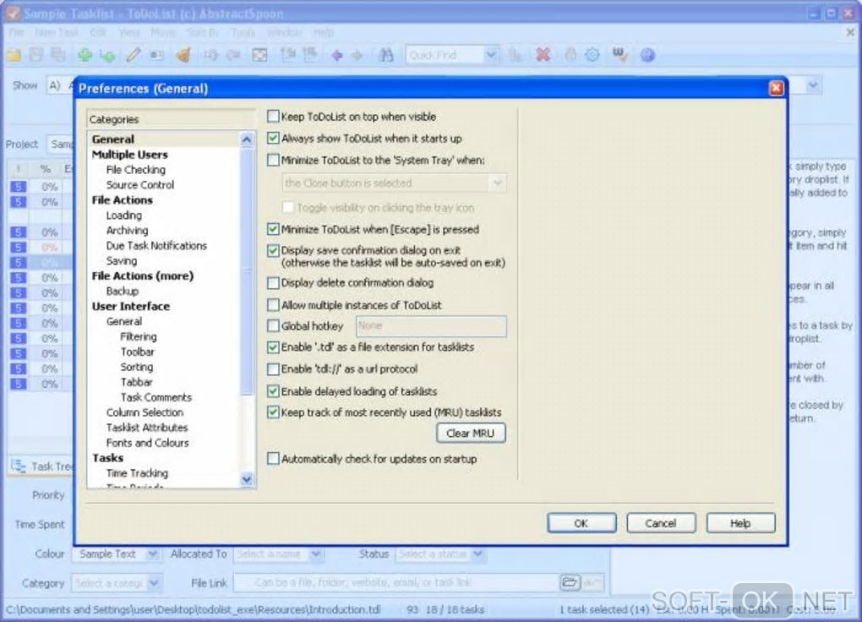Click the blue help question icon

click(x=647, y=55)
